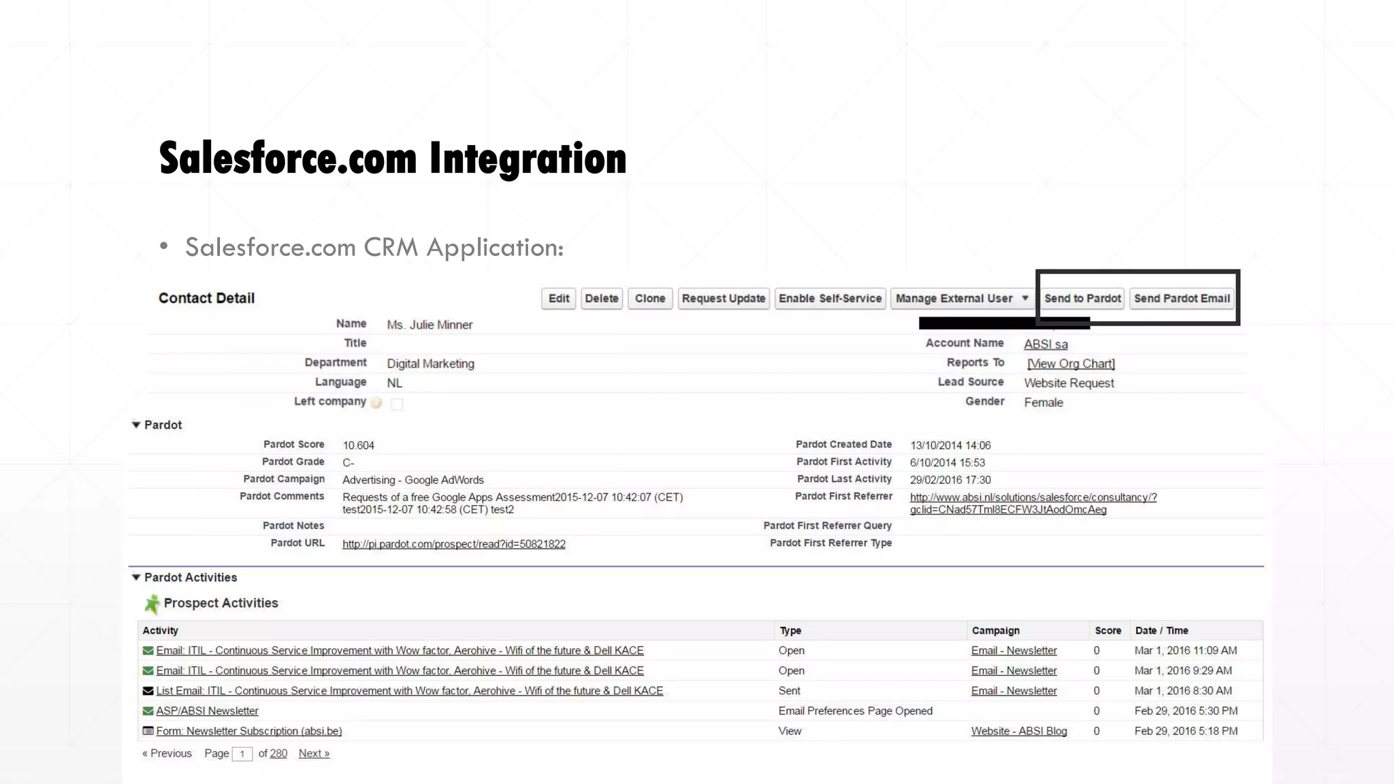1394x784 pixels.
Task: Click the page number input field
Action: (x=242, y=753)
